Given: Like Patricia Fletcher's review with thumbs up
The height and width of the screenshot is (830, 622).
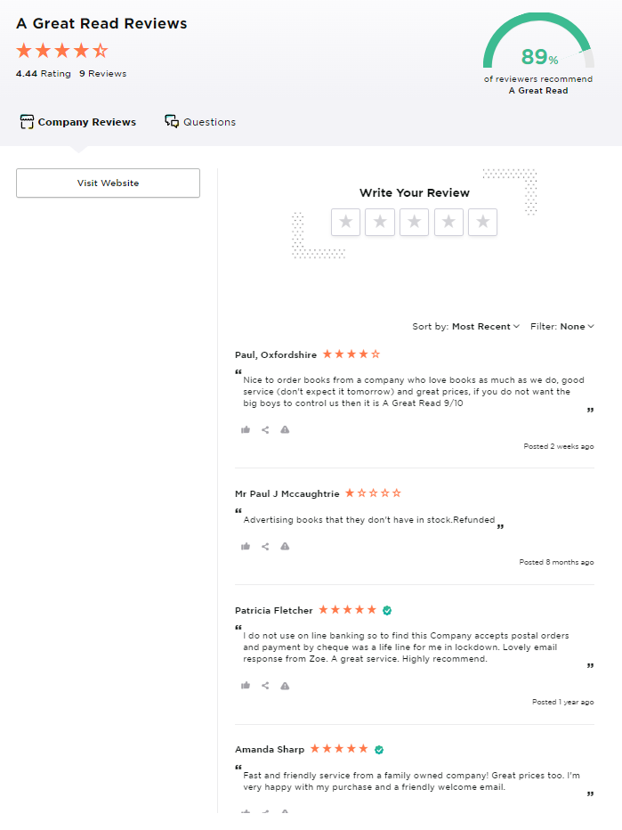Looking at the screenshot, I should point(246,686).
